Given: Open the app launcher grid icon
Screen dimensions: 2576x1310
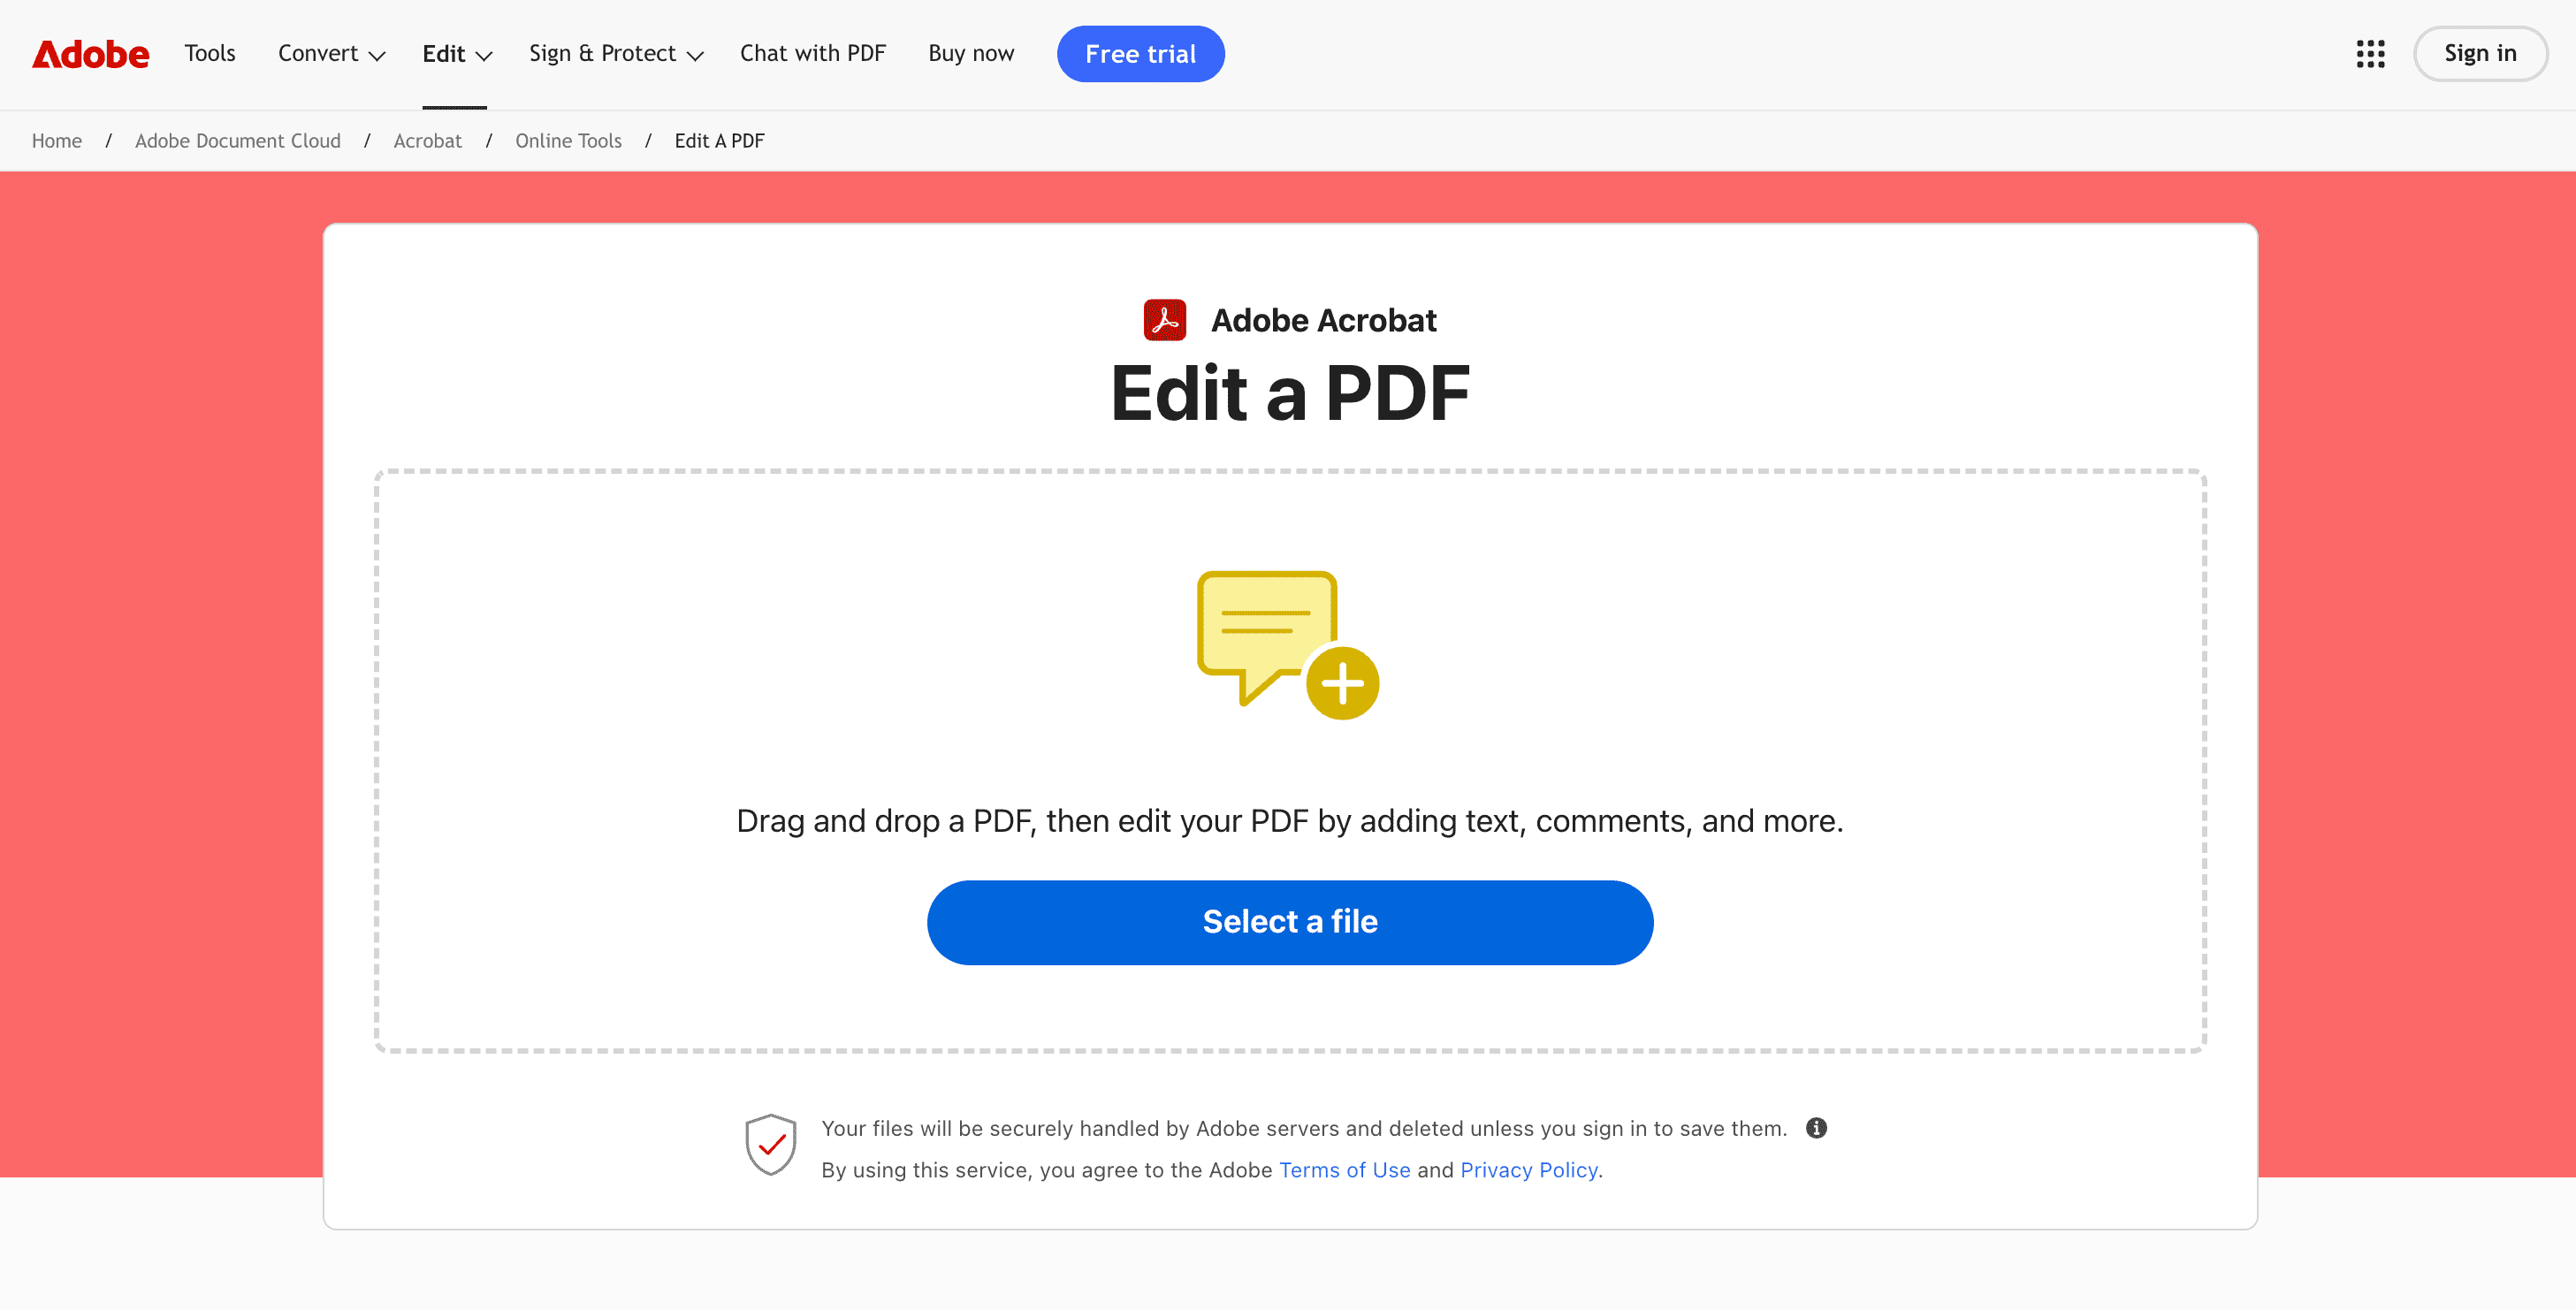Looking at the screenshot, I should [x=2370, y=54].
